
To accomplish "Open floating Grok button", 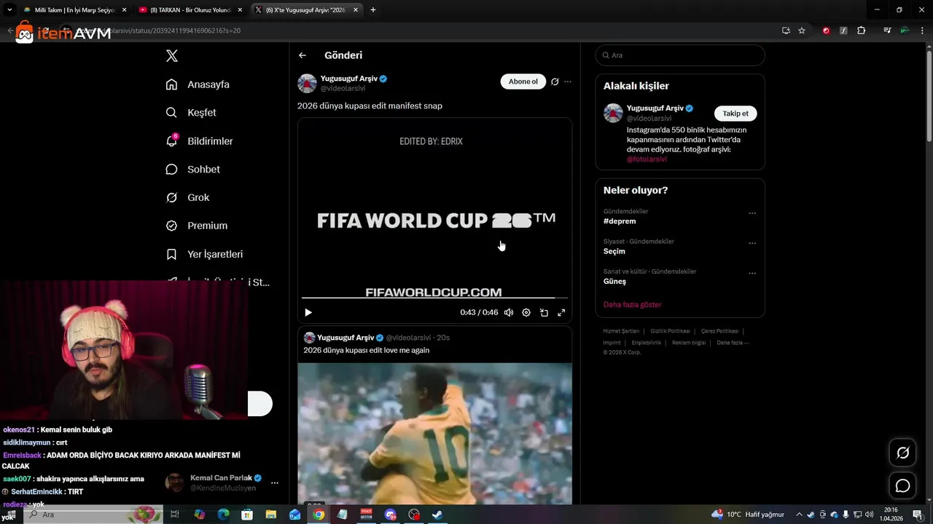I will (902, 453).
